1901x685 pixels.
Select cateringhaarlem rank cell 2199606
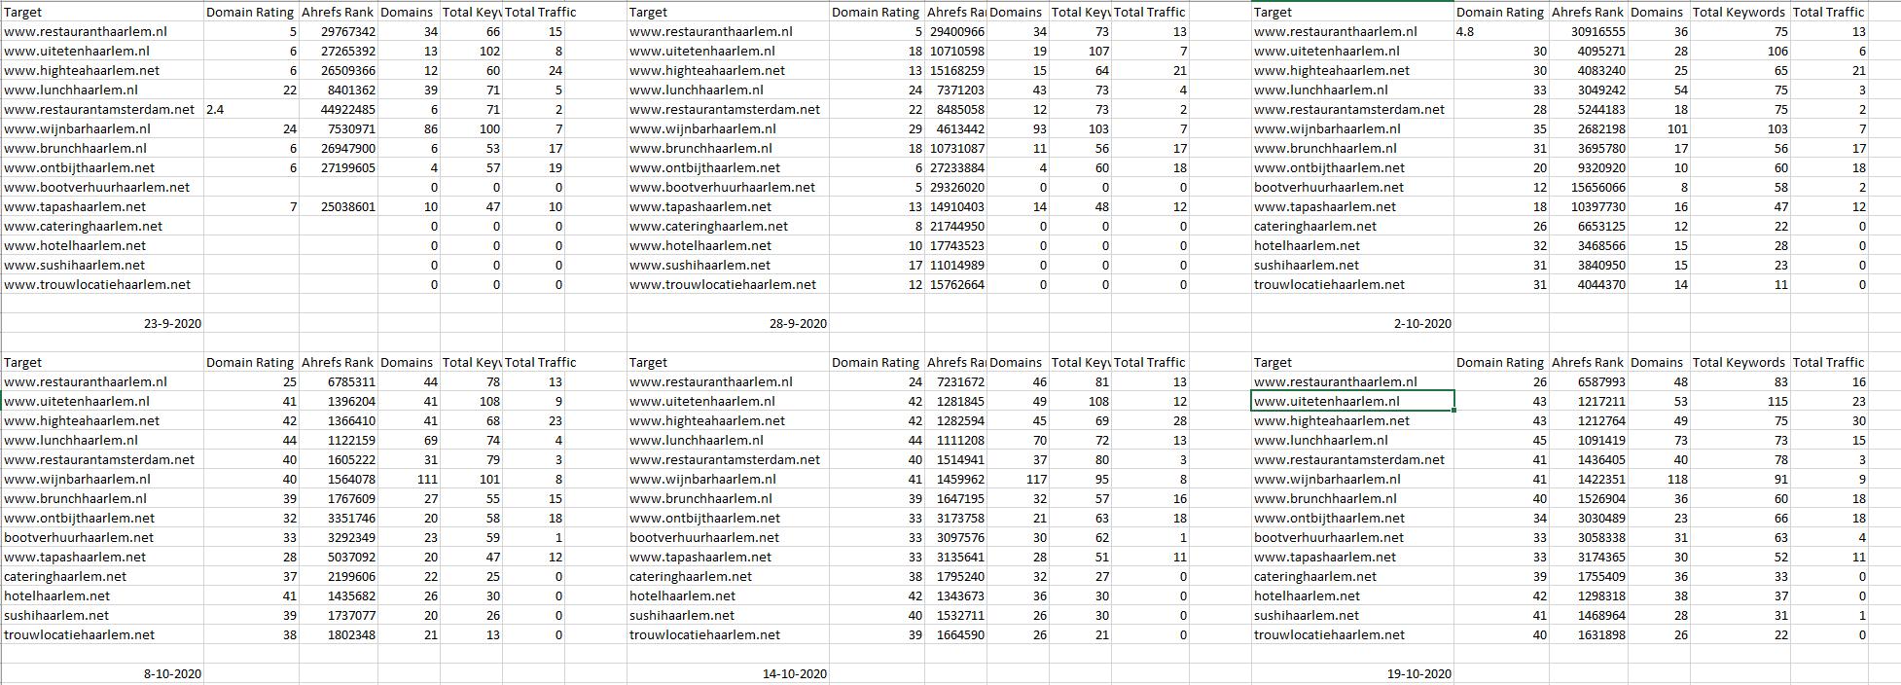(339, 576)
